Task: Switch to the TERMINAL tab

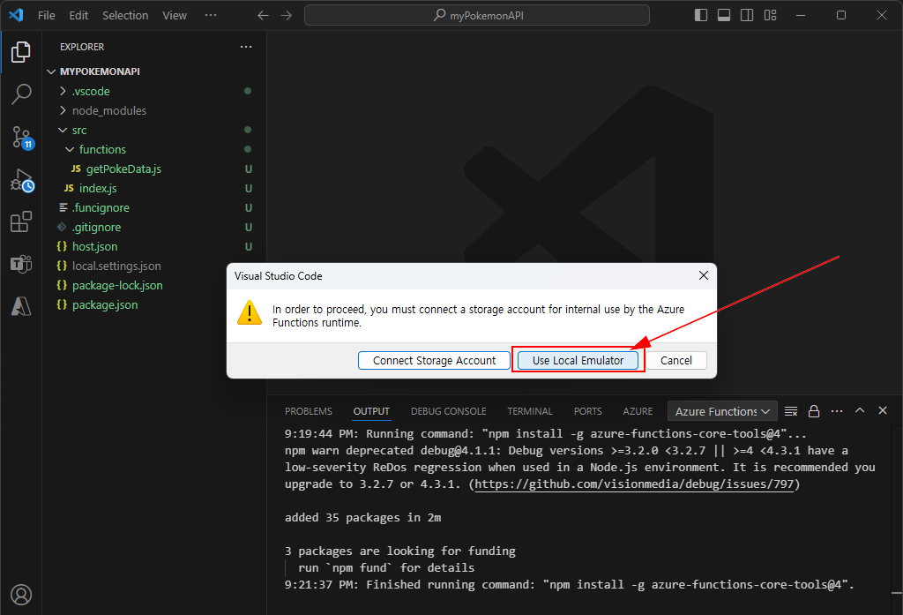Action: pyautogui.click(x=530, y=411)
